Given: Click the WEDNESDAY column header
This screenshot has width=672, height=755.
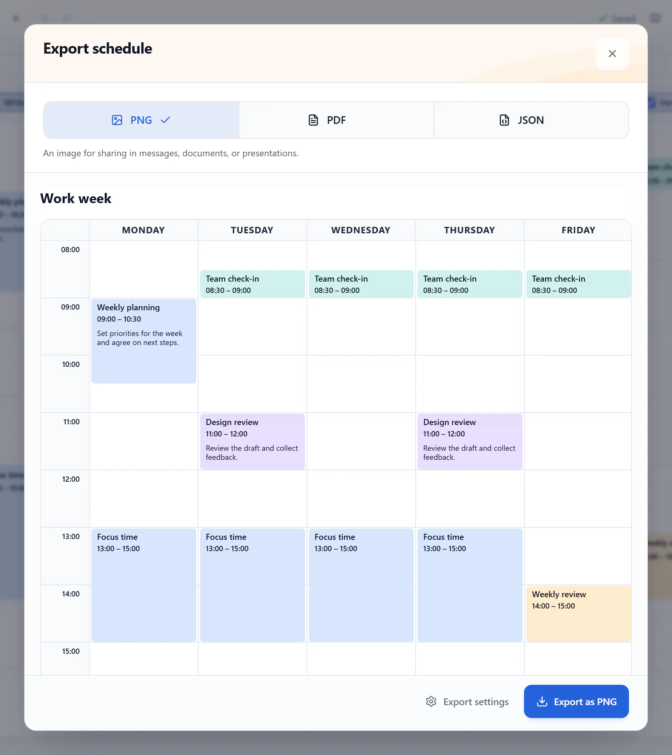Looking at the screenshot, I should [x=361, y=230].
